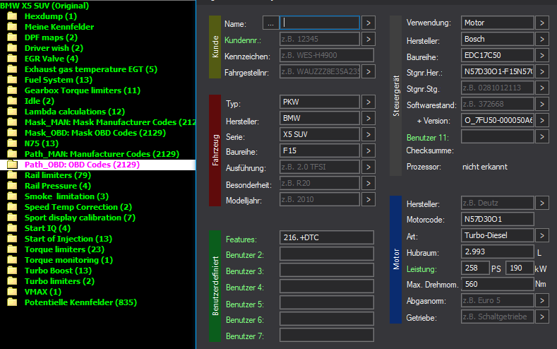Click the folder icon beside EGR Valve (4)
The height and width of the screenshot is (349, 557).
(x=13, y=59)
